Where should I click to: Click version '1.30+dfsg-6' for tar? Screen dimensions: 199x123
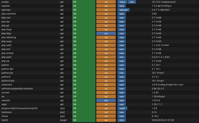point(158,97)
